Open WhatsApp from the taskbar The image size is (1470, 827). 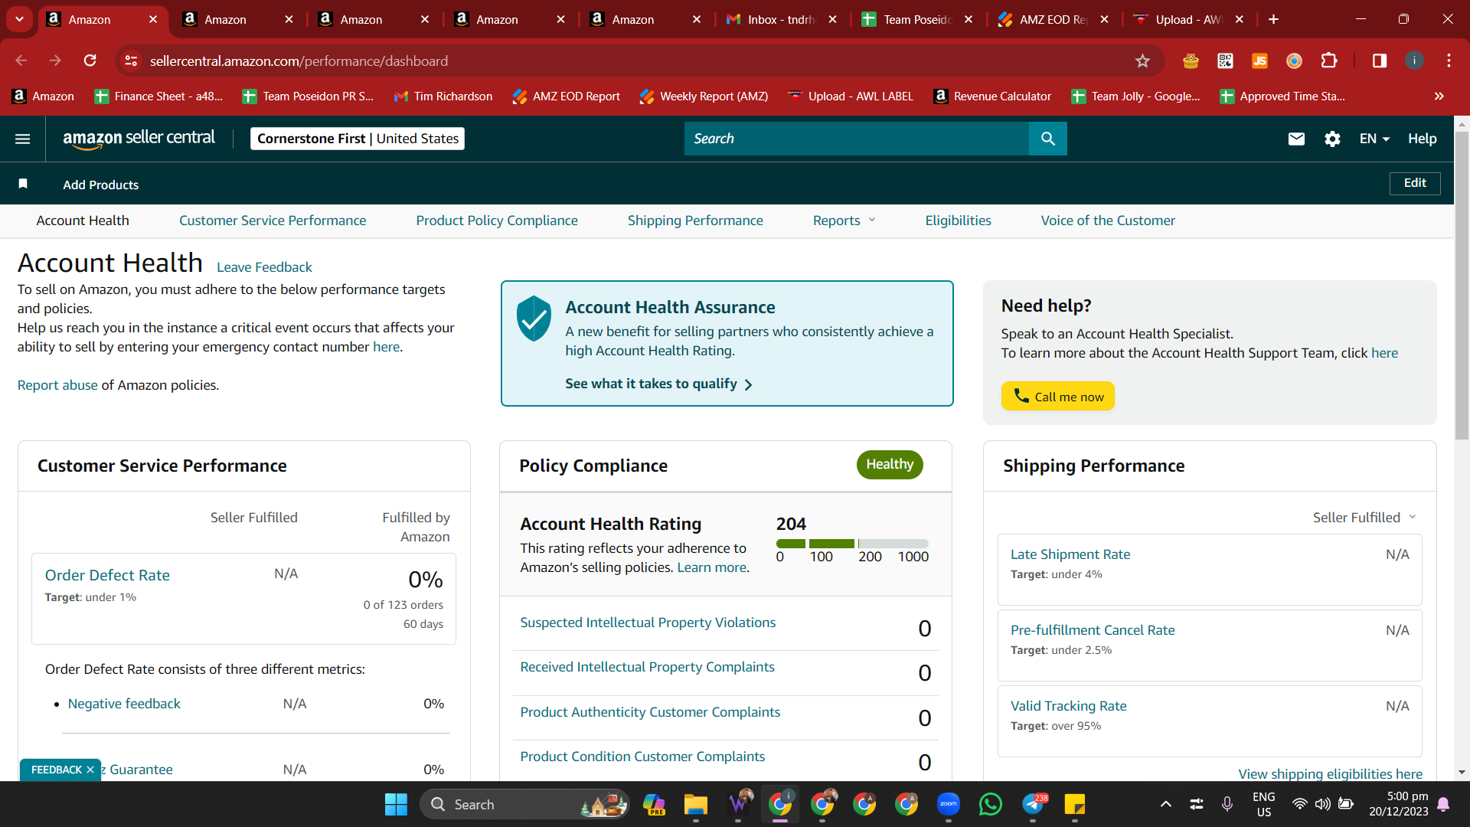(x=990, y=804)
